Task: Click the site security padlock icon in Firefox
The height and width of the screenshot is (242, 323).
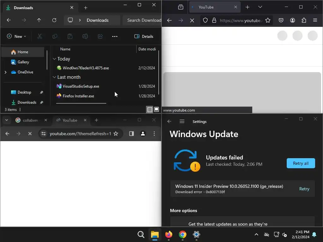Action: [214, 20]
